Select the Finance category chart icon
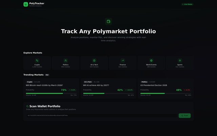217x136 pixels. pyautogui.click(x=123, y=61)
